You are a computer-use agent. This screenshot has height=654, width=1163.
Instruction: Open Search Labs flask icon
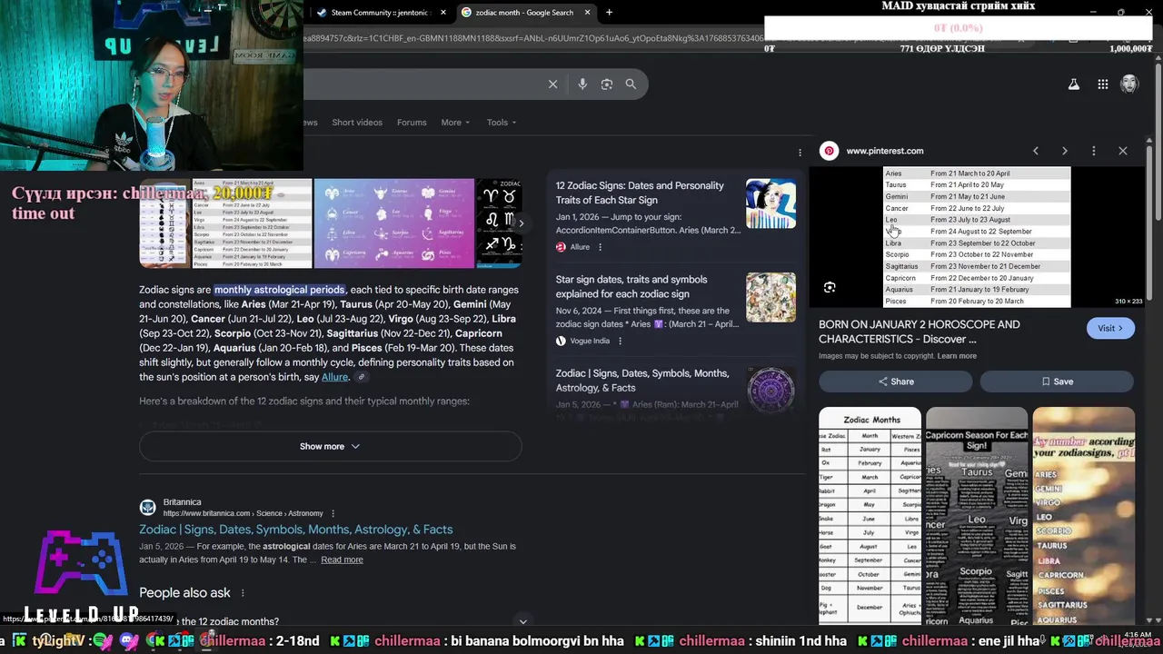(x=1073, y=84)
